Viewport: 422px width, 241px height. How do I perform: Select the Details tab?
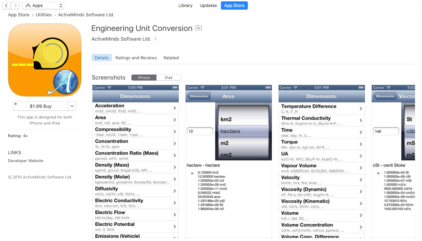pos(102,58)
